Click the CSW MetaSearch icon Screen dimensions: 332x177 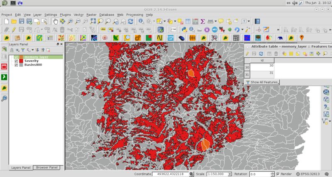tap(173, 29)
